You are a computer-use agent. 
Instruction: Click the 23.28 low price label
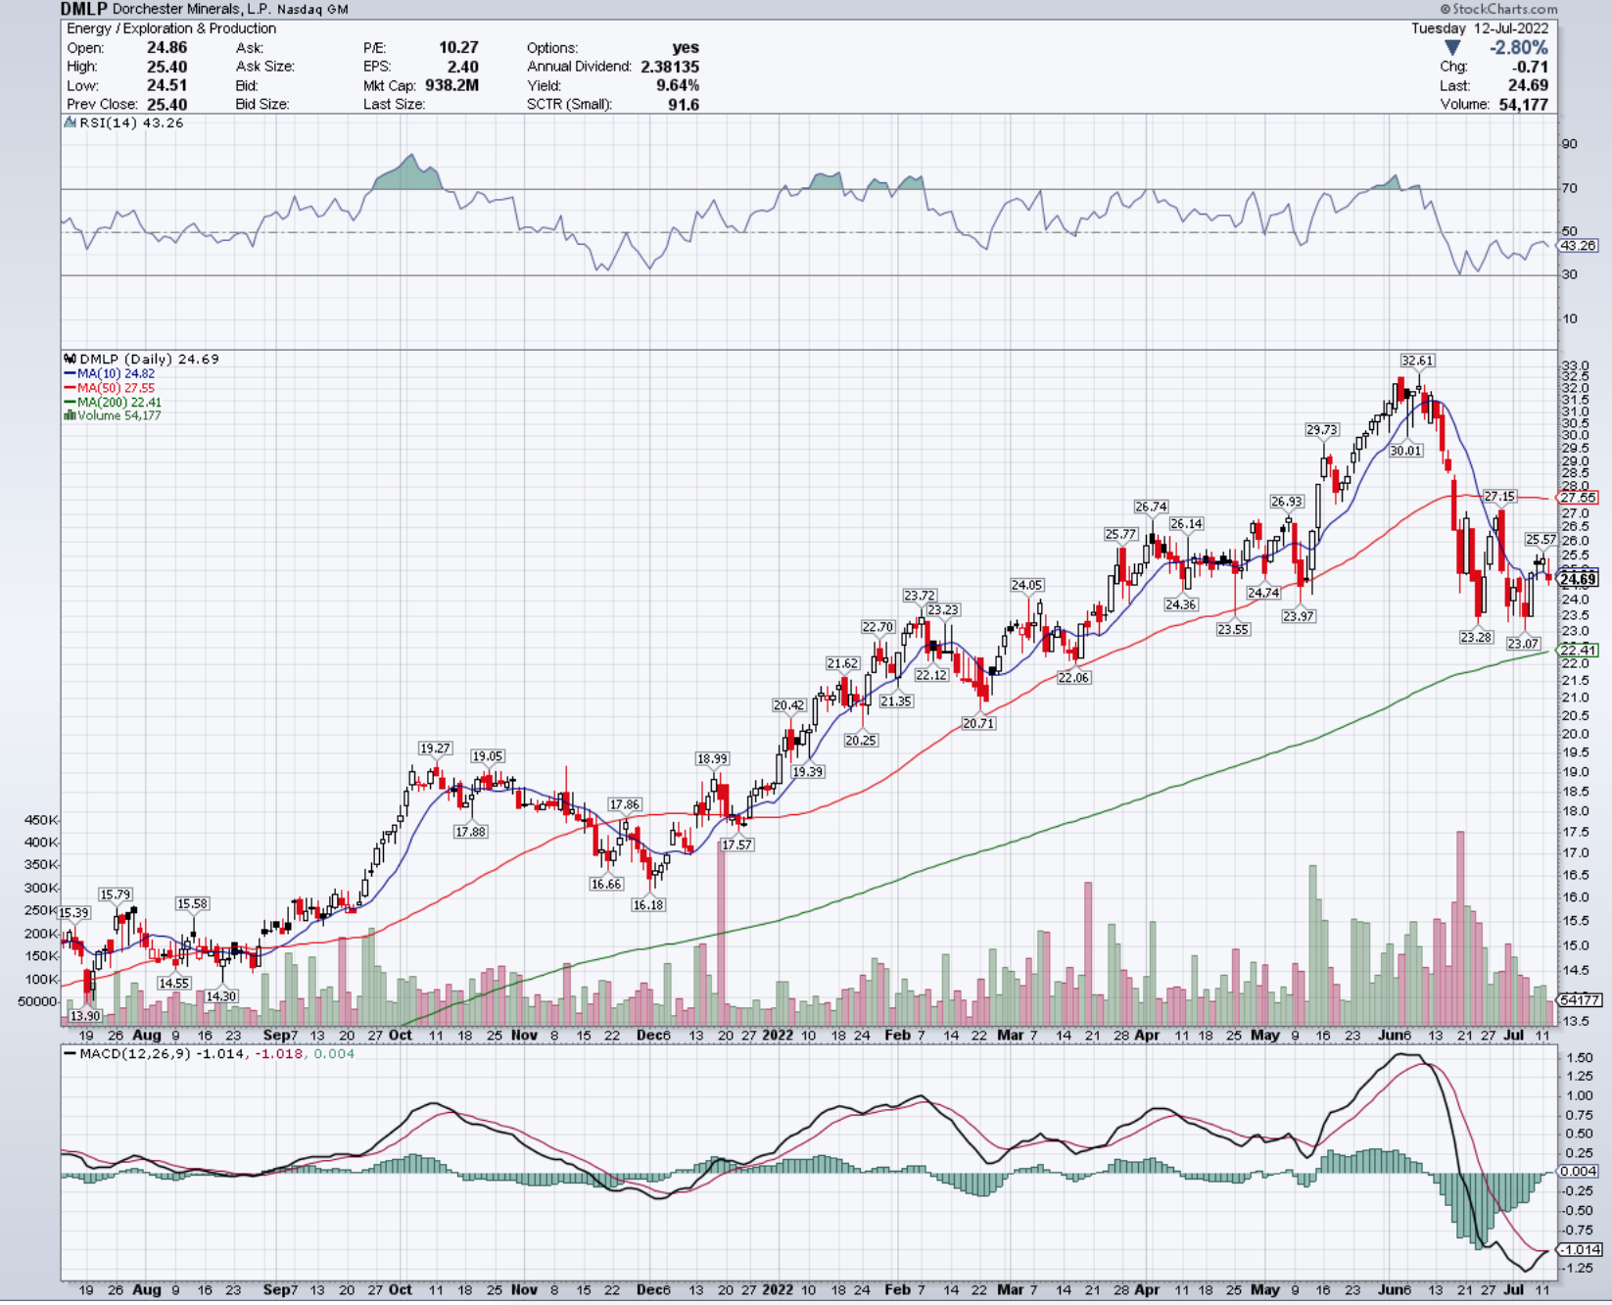click(x=1476, y=637)
